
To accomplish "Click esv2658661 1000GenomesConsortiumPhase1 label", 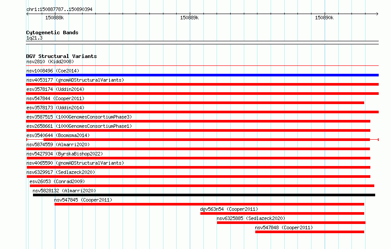I will click(x=79, y=126).
